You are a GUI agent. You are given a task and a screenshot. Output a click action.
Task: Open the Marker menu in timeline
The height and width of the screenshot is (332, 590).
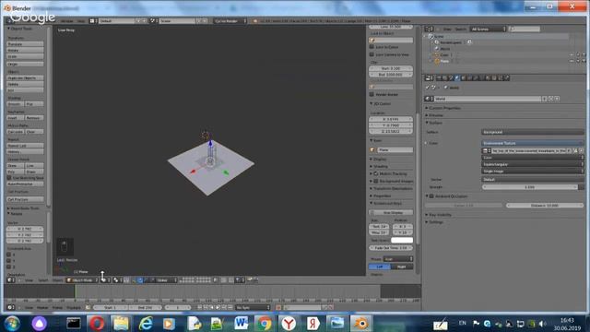(x=42, y=307)
